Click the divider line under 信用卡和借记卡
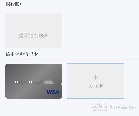The width and height of the screenshot is (139, 116). click(x=72, y=59)
